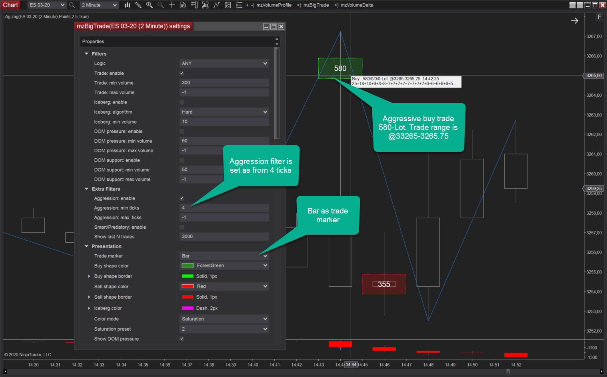Click the zoom in magnifier icon
Screen dimensions: 607x377
(x=150, y=5)
